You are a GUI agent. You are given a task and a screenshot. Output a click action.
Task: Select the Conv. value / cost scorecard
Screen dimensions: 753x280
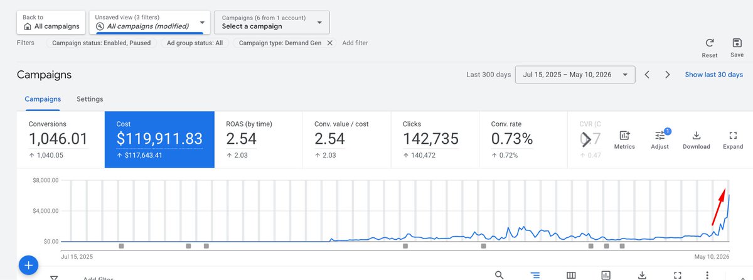(x=347, y=140)
